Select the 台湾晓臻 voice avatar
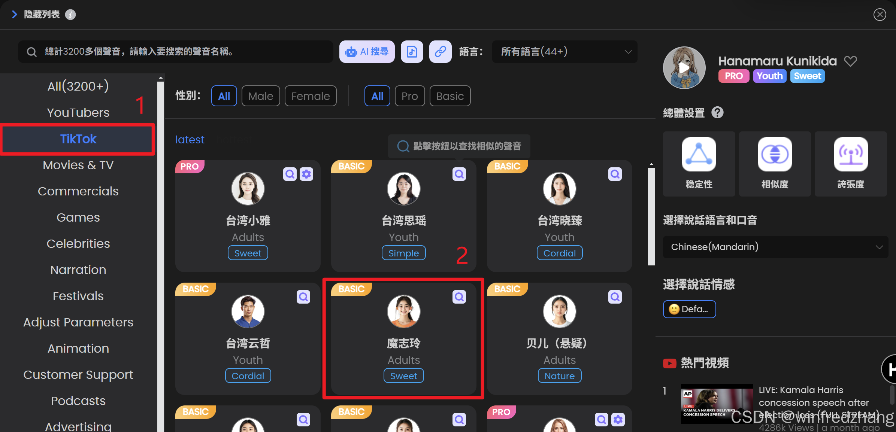This screenshot has width=896, height=432. click(x=560, y=189)
